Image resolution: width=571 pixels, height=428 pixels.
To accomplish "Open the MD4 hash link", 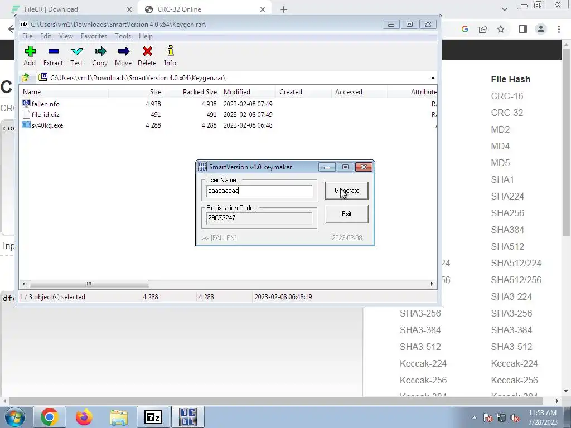I will tap(500, 147).
